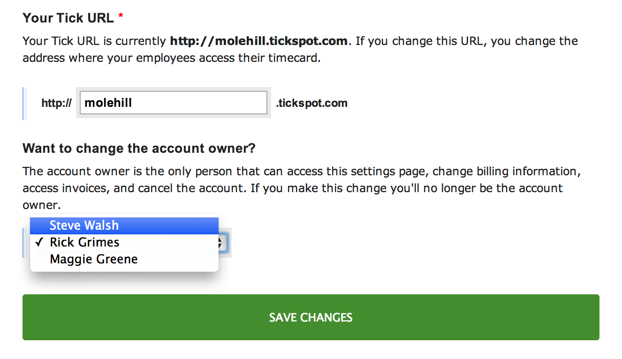Click the checkmark beside Rick Grimes
Screen dimensions: 622x359
39,242
